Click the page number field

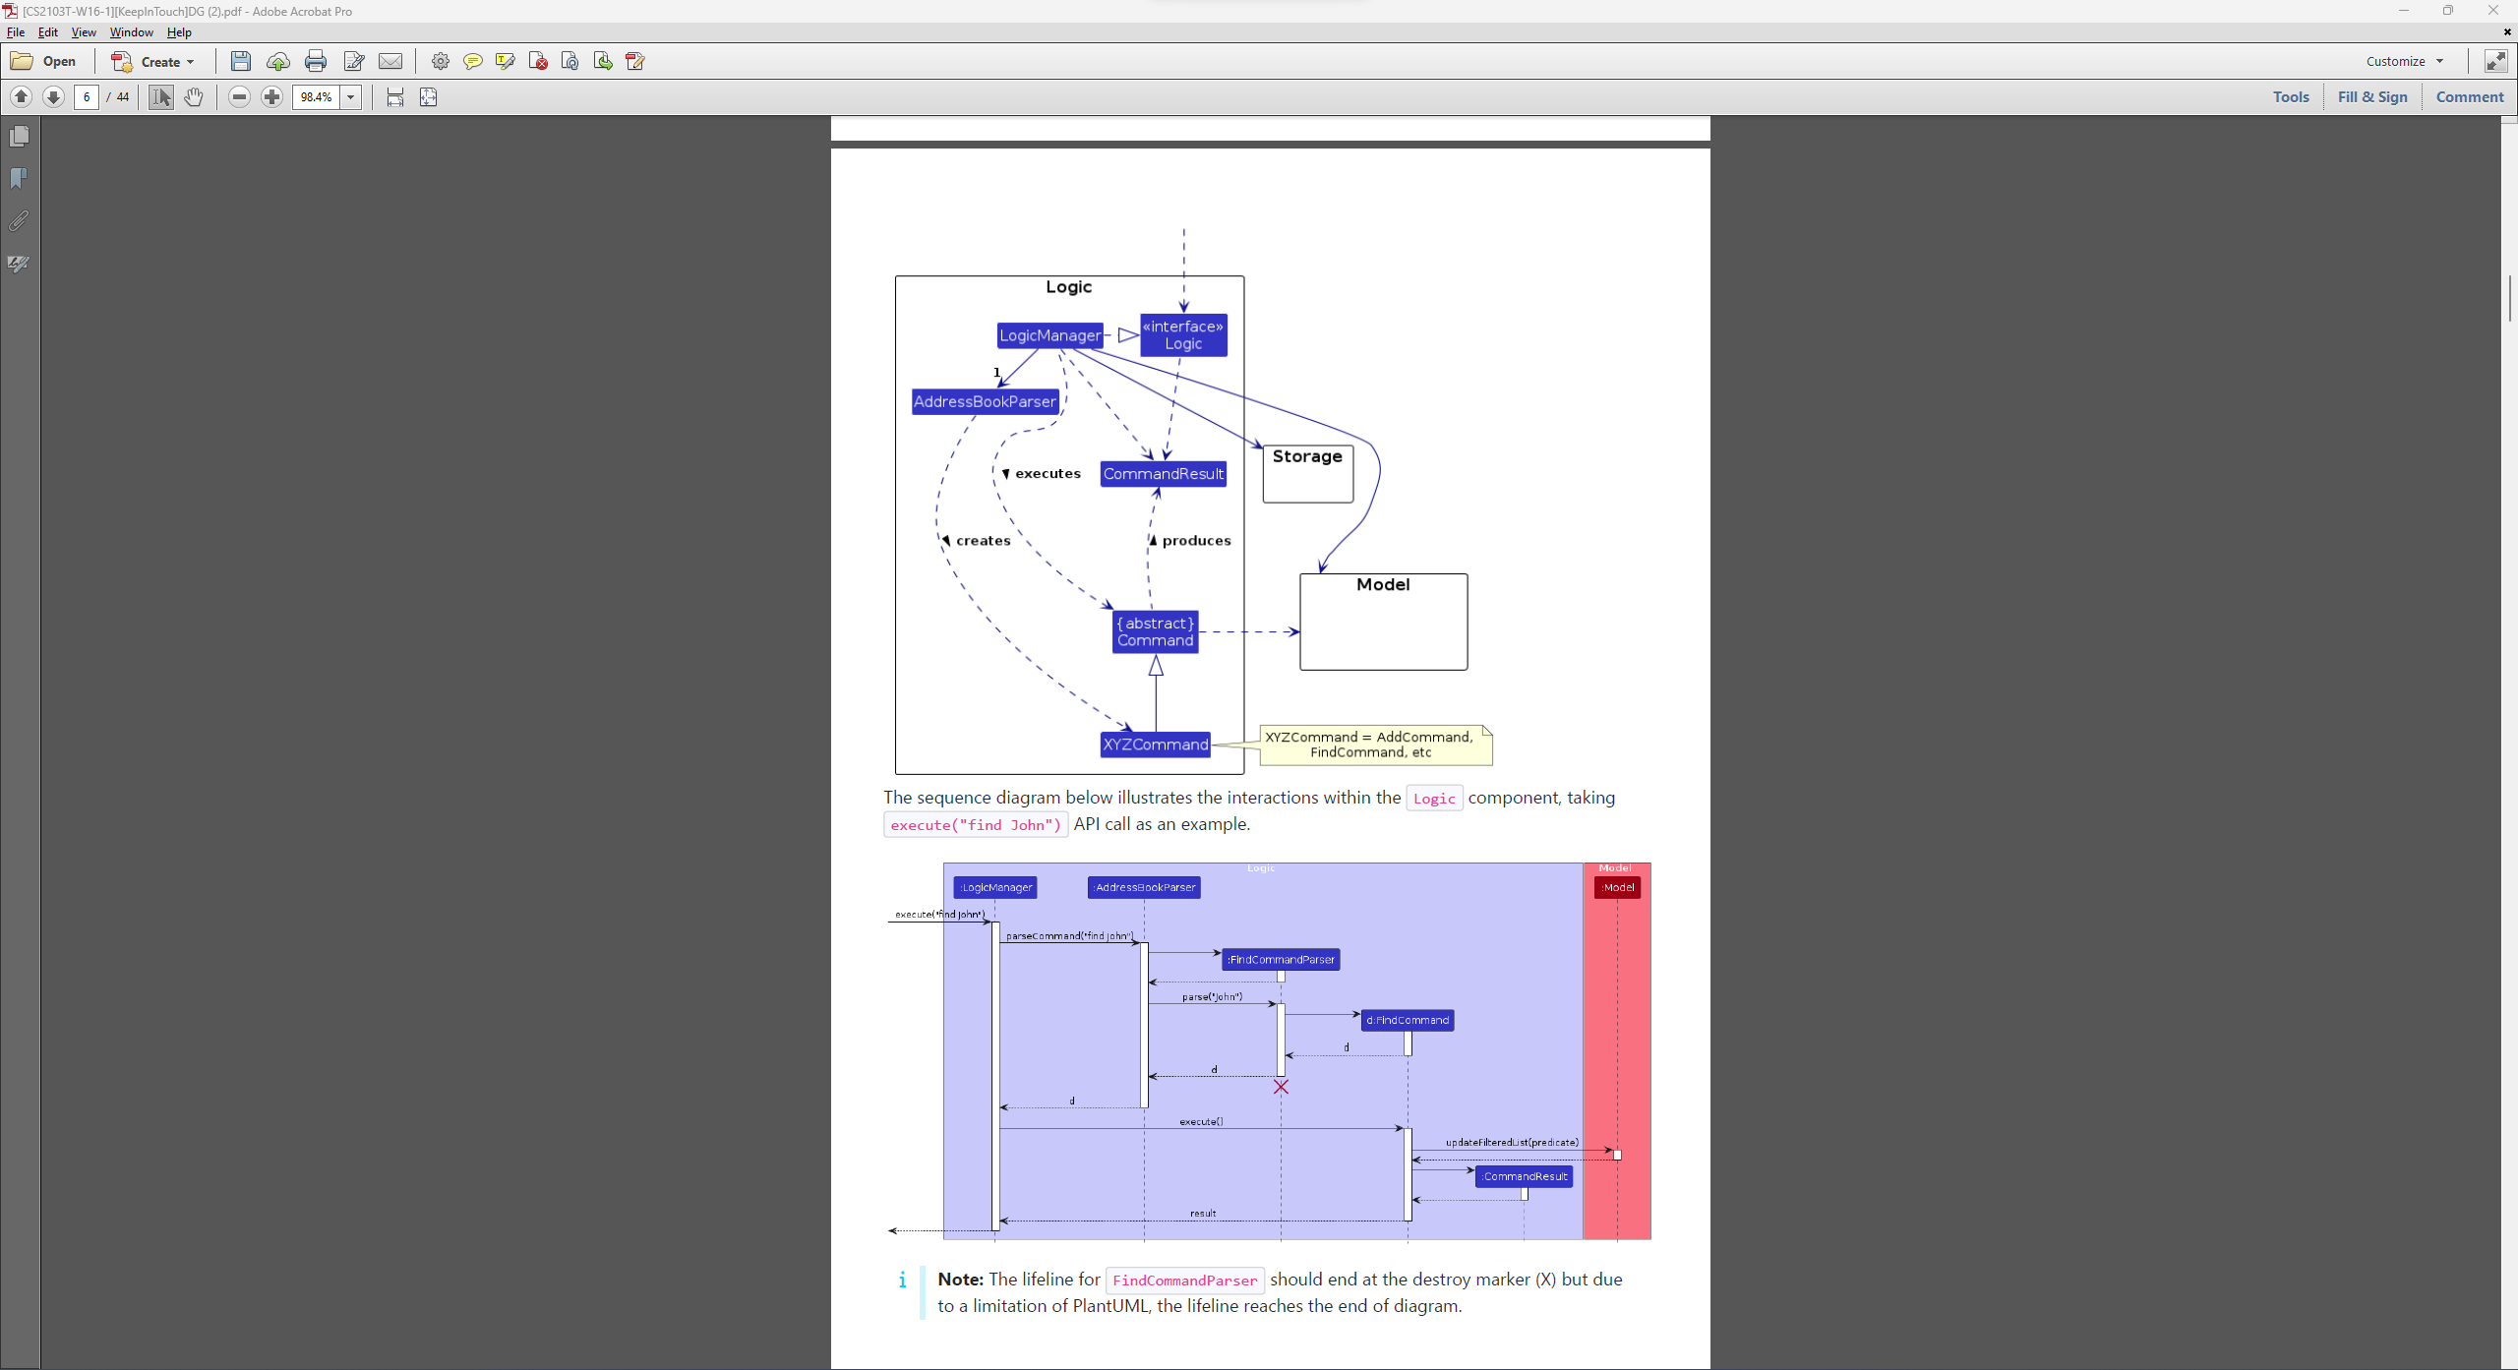[x=87, y=96]
